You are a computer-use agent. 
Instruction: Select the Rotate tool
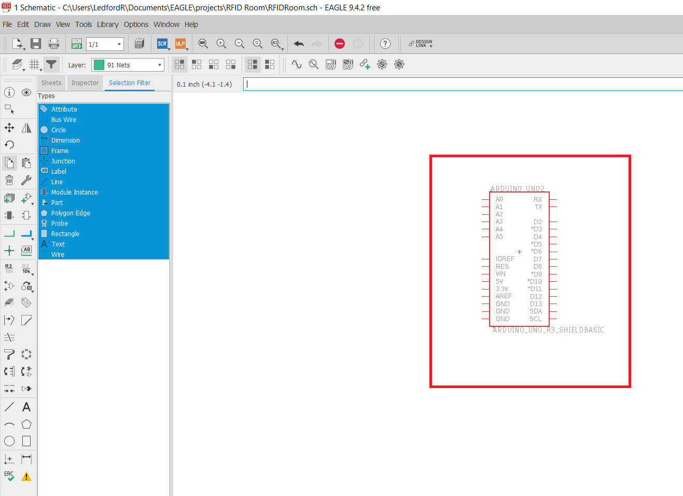(x=9, y=144)
